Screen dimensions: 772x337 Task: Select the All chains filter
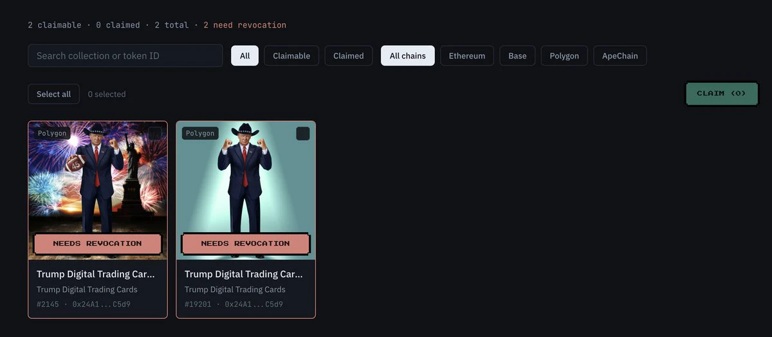coord(408,56)
